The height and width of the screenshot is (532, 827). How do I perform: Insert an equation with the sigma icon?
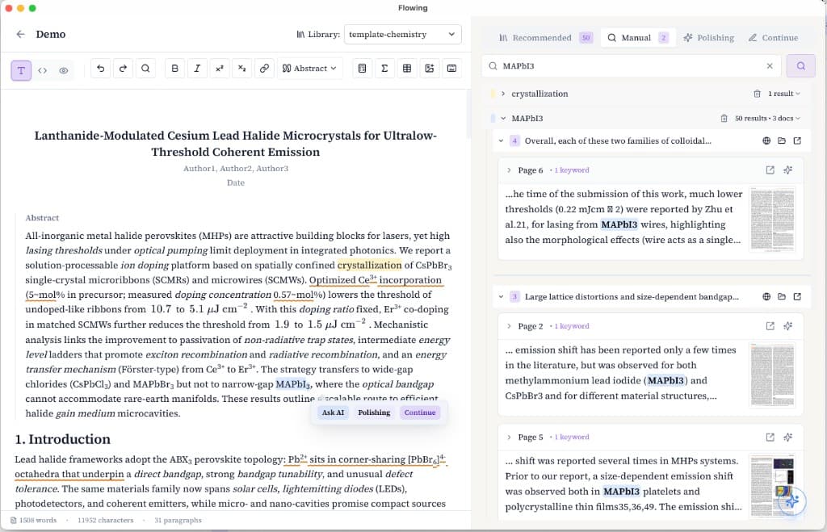[x=384, y=68]
